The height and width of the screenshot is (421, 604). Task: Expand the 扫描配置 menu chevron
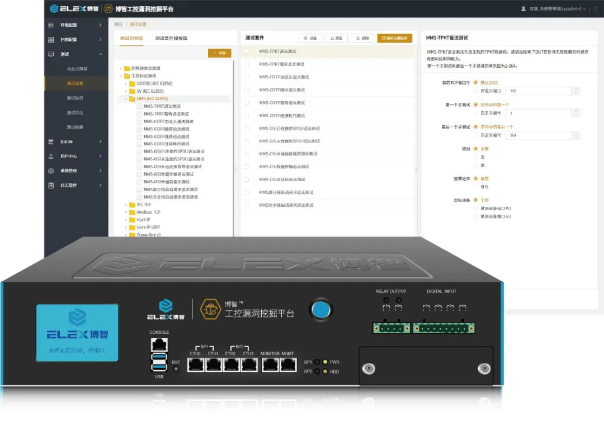point(101,40)
